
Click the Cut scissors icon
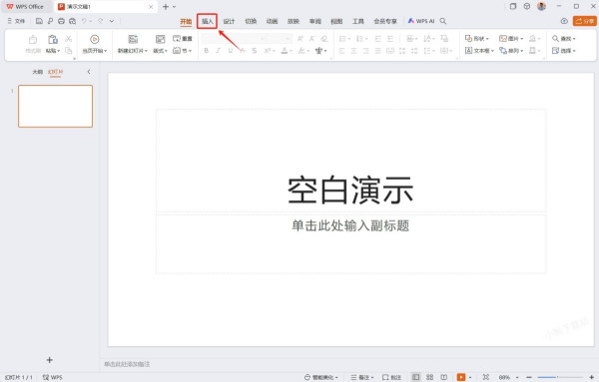coord(68,39)
